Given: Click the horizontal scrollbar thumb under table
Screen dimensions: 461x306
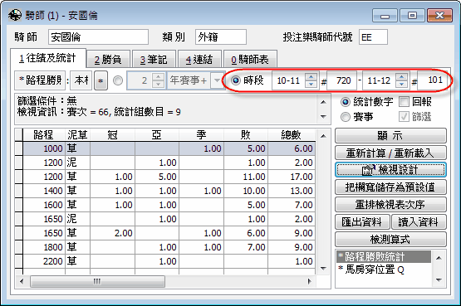Looking at the screenshot, I should pyautogui.click(x=97, y=282).
